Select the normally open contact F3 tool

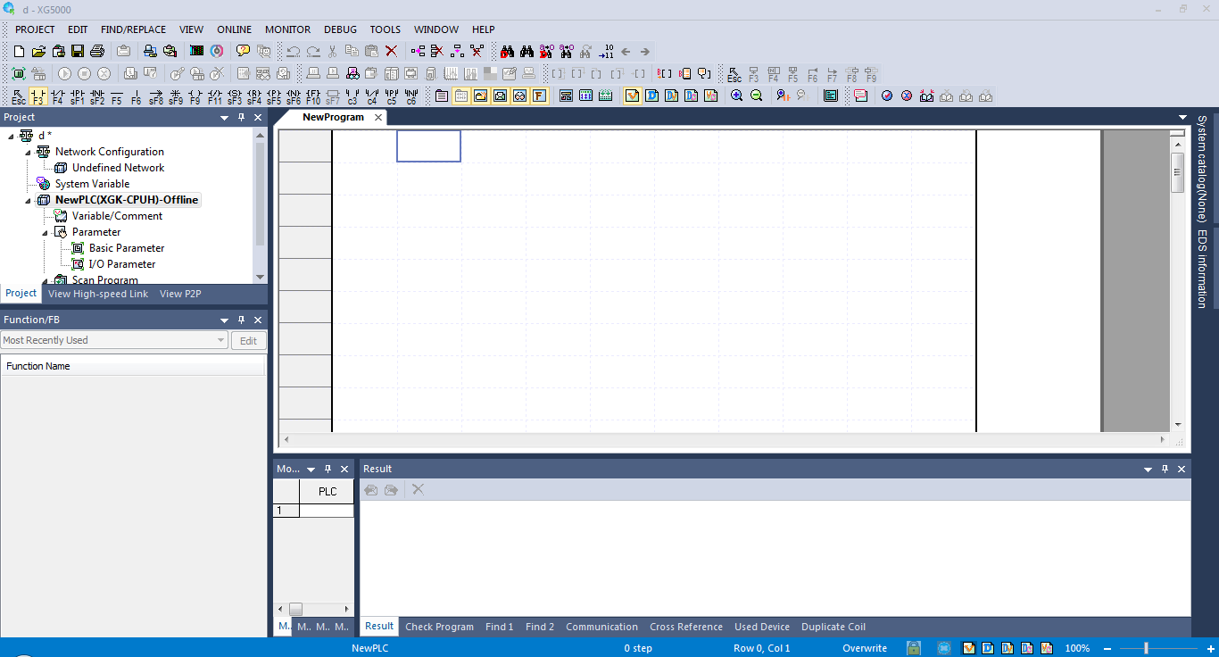coord(38,96)
